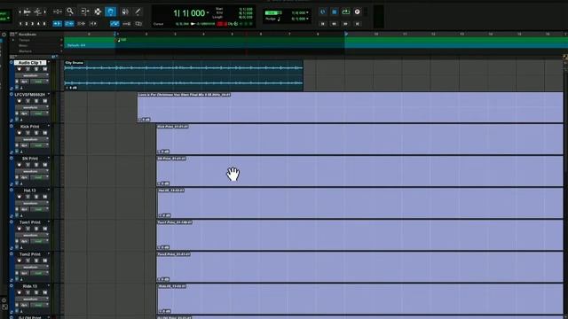The width and height of the screenshot is (568, 319).
Task: Select the Selector tool
Action: coord(98,12)
